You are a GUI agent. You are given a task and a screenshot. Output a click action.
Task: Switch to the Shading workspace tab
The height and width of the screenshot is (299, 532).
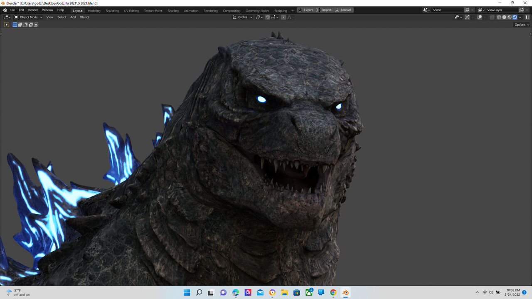pyautogui.click(x=173, y=10)
